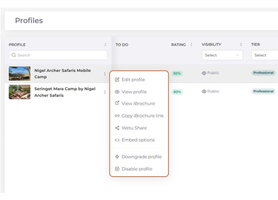Click the three-dot menu for Nigel Archer Safaris Mobile Camp
Screen dimensions: 278x200
[105, 74]
